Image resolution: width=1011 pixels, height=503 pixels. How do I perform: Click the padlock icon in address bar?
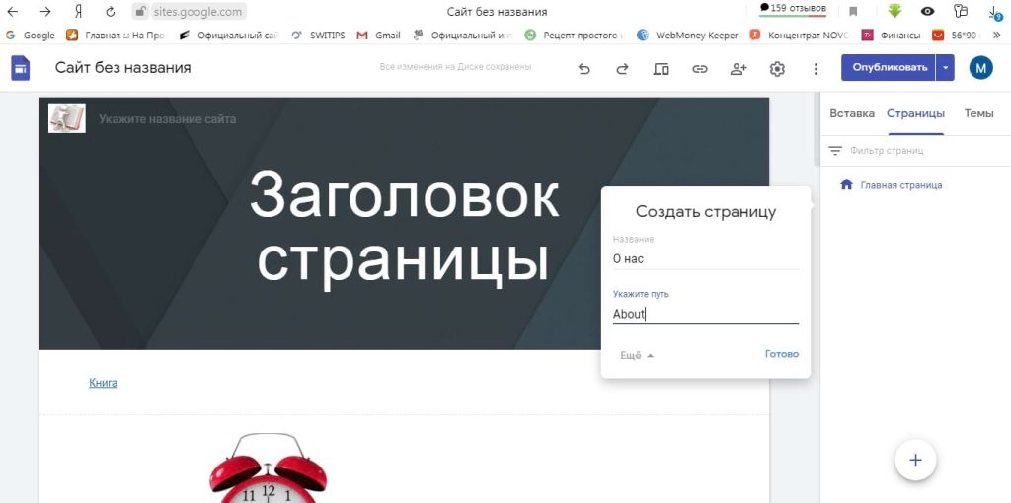pos(140,12)
